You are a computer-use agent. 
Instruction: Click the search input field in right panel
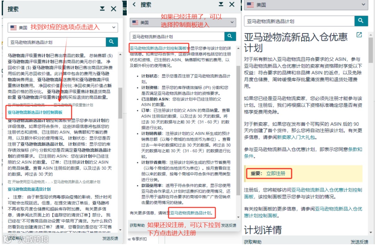point(299,21)
